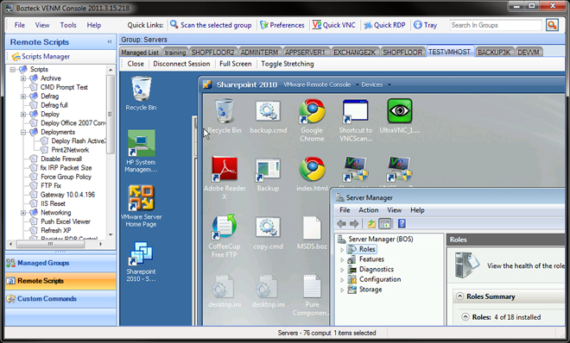Select the IIS Reset script
Image resolution: width=570 pixels, height=343 pixels.
point(53,203)
